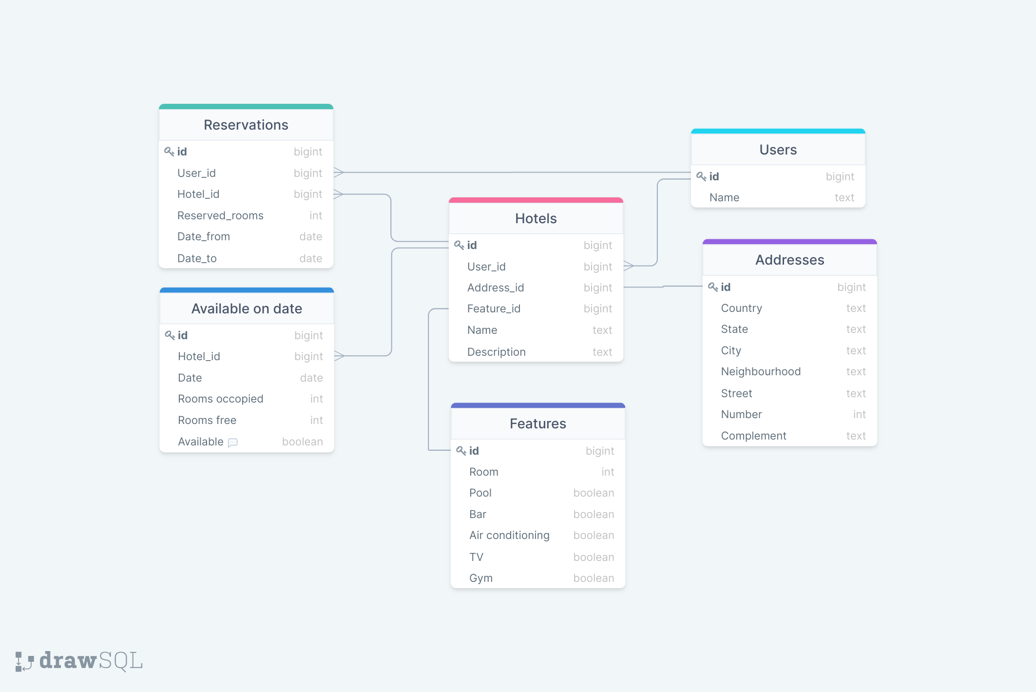Click the pink color bar atop Hotels
1036x692 pixels.
(x=536, y=200)
